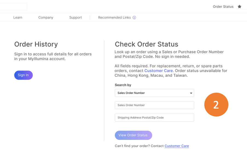Go to Order Status in the top bar

click(x=223, y=7)
